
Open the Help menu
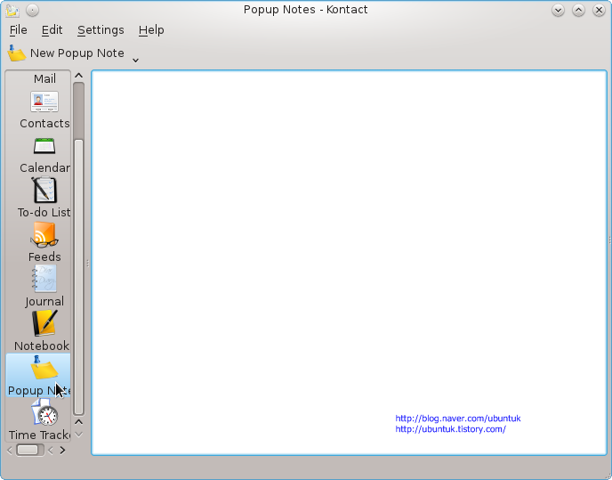point(151,30)
